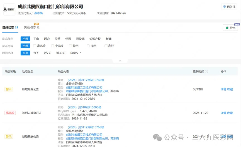Filter time by 今天
Image resolution: width=241 pixels, height=147 pixels.
click(36, 53)
